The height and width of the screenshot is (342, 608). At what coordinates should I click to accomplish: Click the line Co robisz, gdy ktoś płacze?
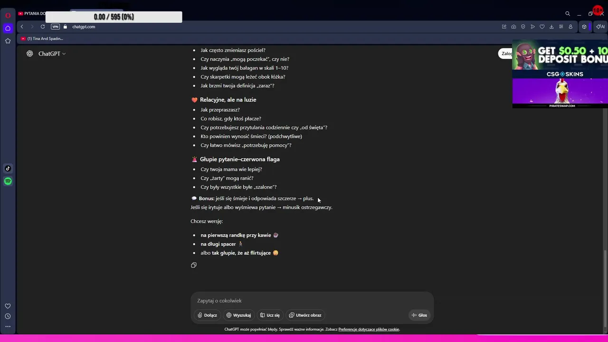[231, 119]
